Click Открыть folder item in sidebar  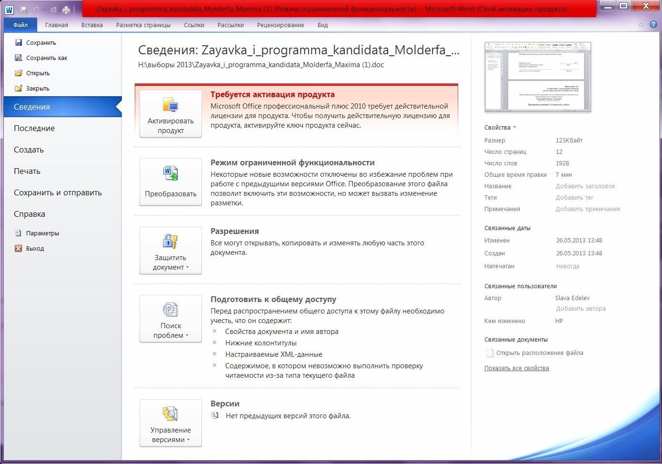point(32,73)
